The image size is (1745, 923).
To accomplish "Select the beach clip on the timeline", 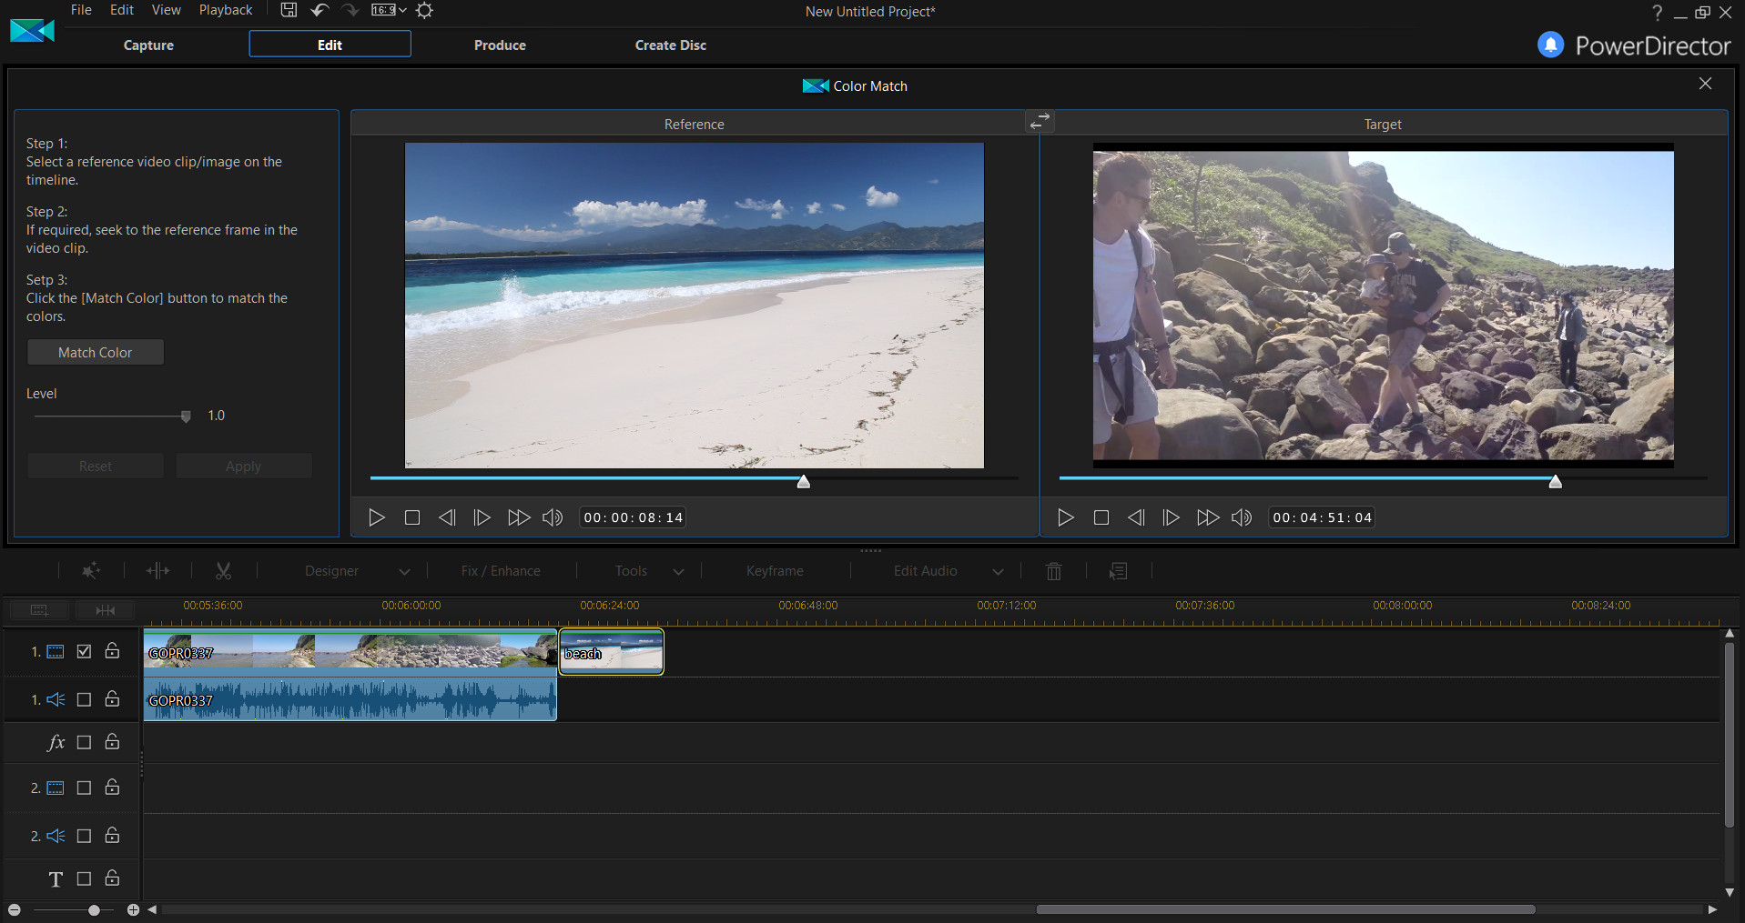I will pos(610,652).
